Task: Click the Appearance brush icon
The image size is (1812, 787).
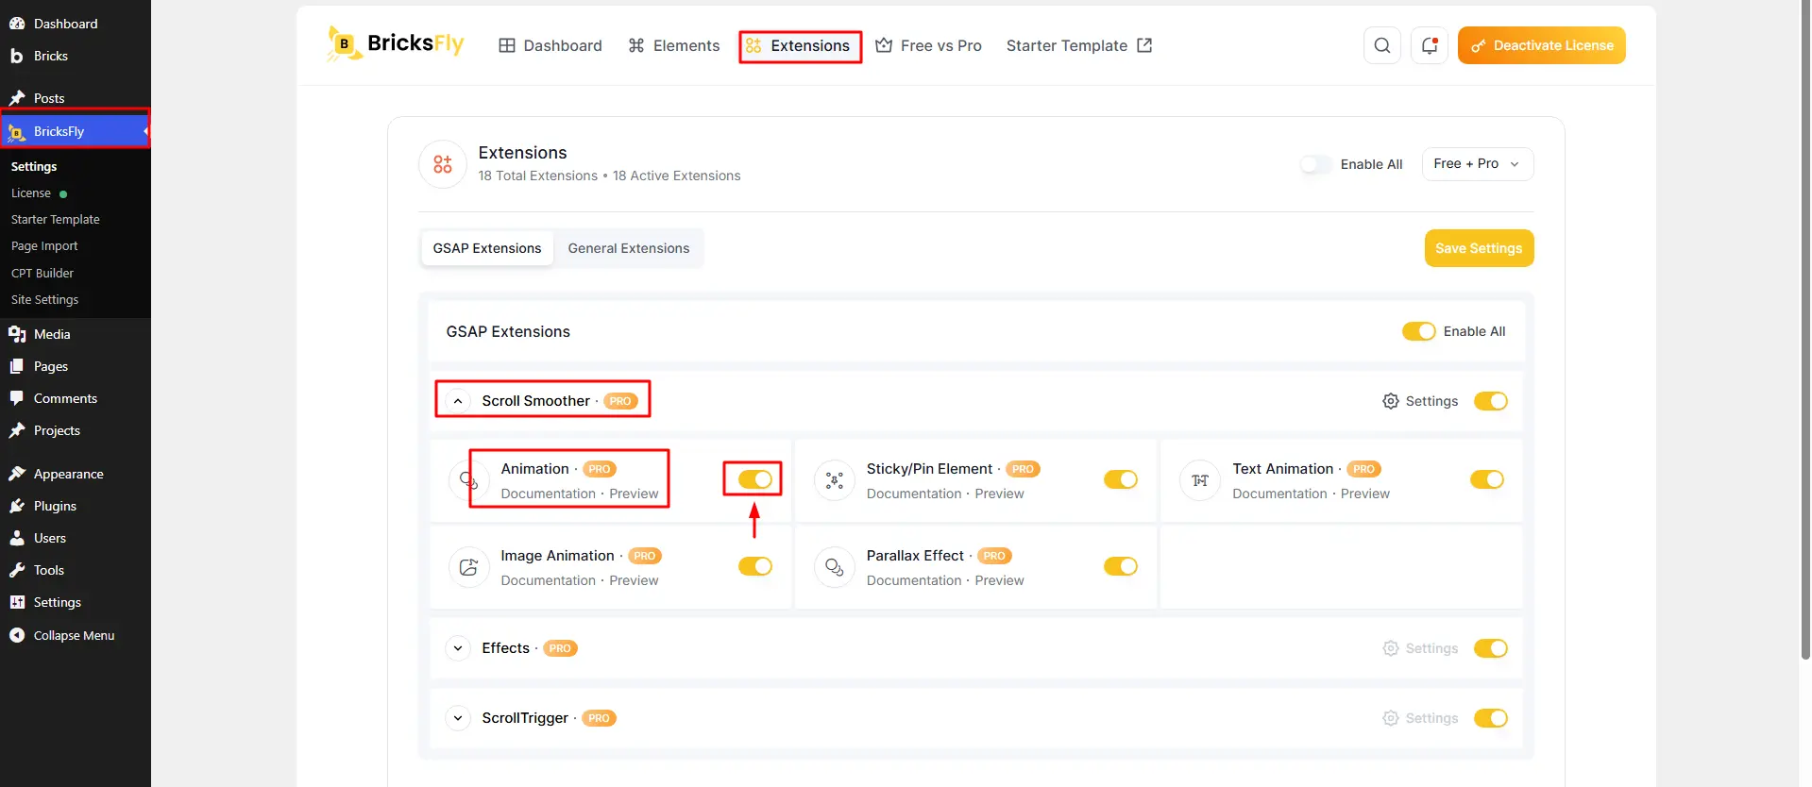Action: pyautogui.click(x=17, y=474)
